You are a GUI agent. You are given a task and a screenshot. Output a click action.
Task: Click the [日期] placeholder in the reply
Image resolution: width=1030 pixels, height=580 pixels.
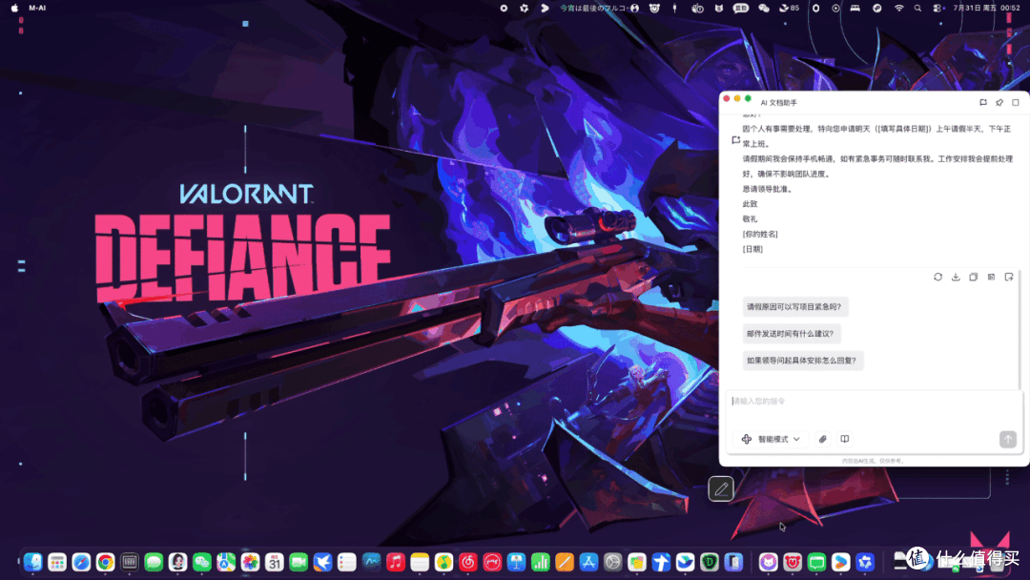tap(752, 250)
